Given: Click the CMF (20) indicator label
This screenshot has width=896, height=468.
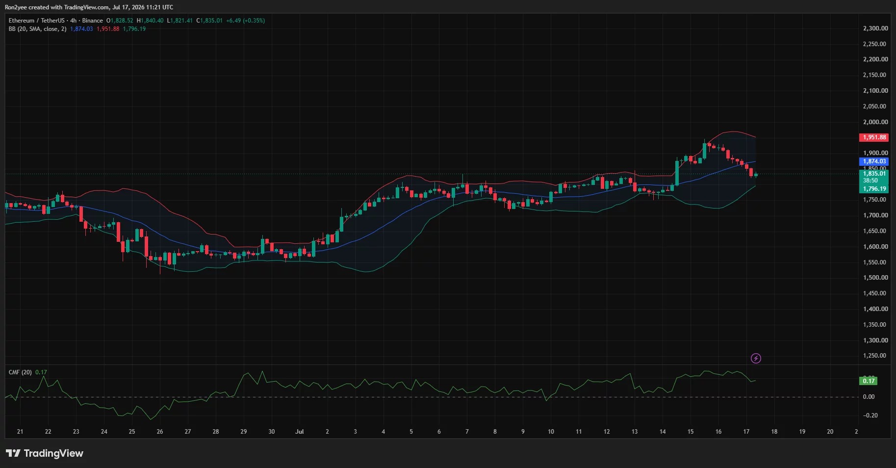Looking at the screenshot, I should point(20,372).
